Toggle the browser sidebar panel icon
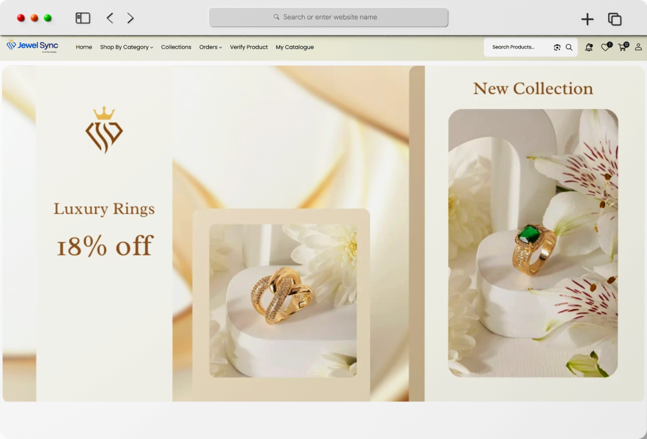The width and height of the screenshot is (647, 439). 83,17
